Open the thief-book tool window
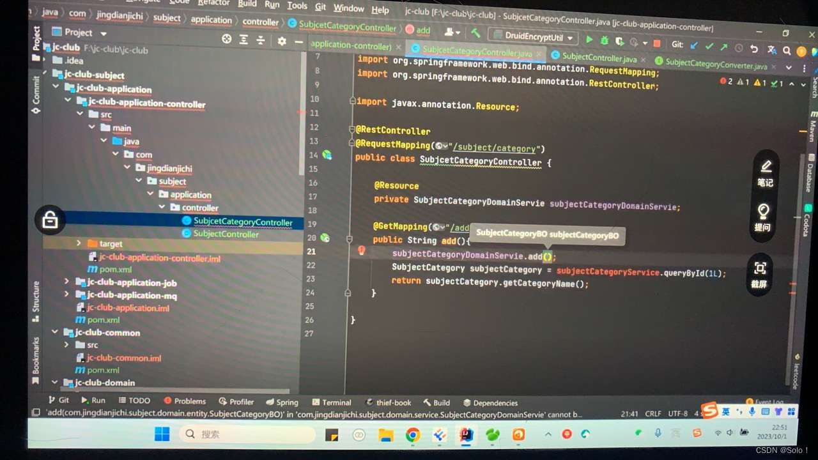 pyautogui.click(x=389, y=402)
